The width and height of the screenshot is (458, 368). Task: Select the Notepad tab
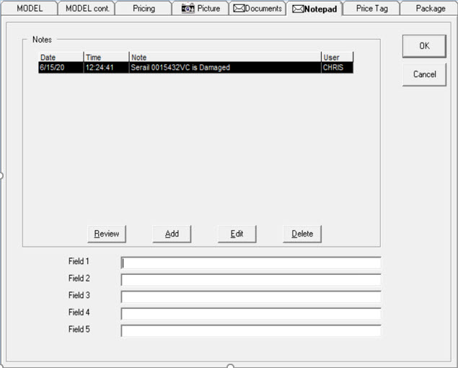(x=314, y=9)
